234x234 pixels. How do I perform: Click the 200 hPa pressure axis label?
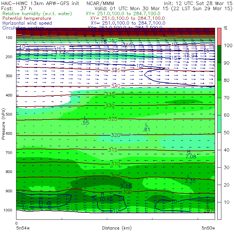tap(9, 57)
